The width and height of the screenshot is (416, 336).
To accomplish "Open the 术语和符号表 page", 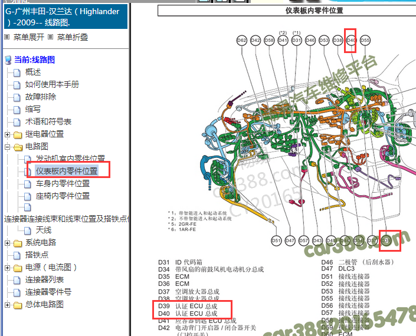I will click(48, 121).
